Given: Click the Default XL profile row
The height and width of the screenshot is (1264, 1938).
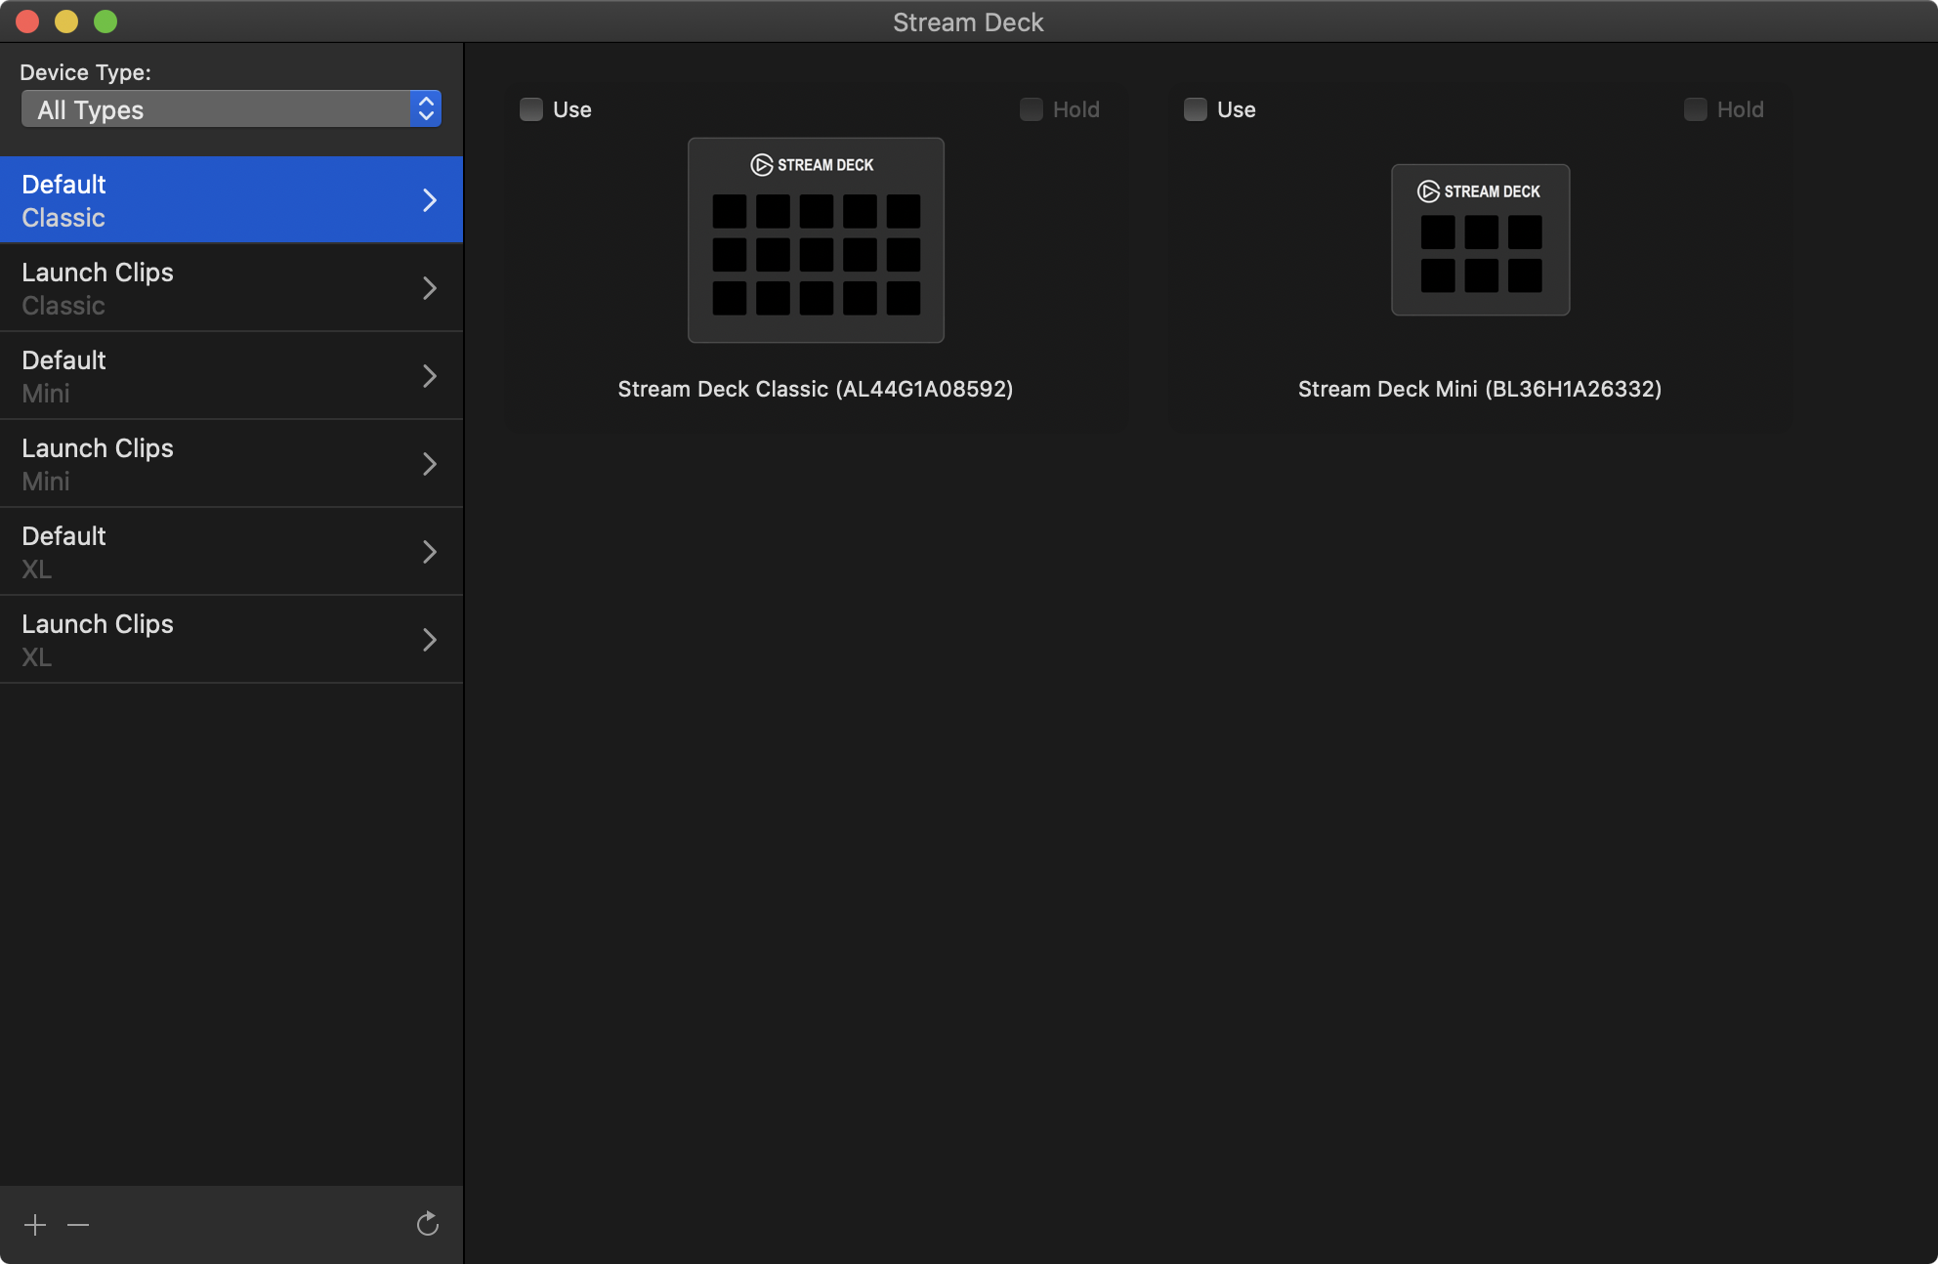Looking at the screenshot, I should pos(232,551).
